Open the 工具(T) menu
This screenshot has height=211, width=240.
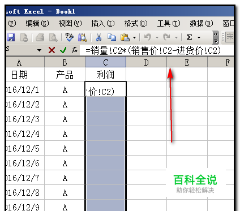coord(169,23)
